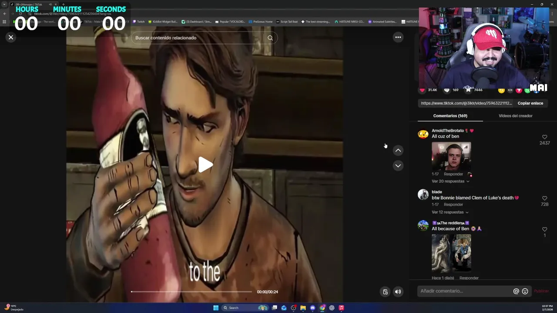
Task: Switch to Videos del creador tab
Action: (x=515, y=116)
